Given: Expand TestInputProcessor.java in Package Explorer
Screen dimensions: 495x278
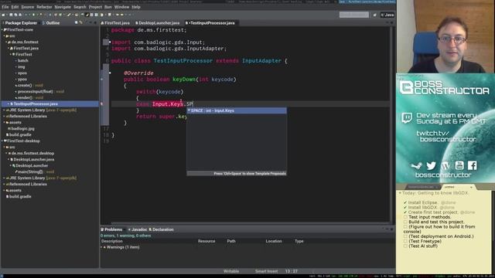Looking at the screenshot, I should pyautogui.click(x=9, y=103).
